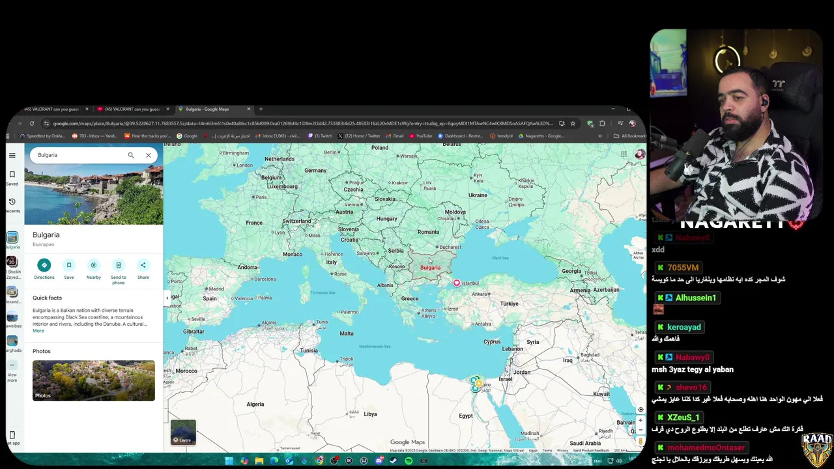Reload the page in Chrome
Viewport: 834px width, 469px height.
tap(32, 123)
